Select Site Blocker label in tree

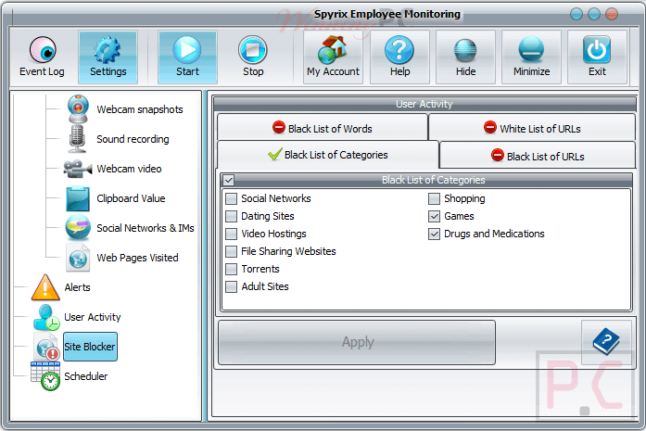(90, 347)
